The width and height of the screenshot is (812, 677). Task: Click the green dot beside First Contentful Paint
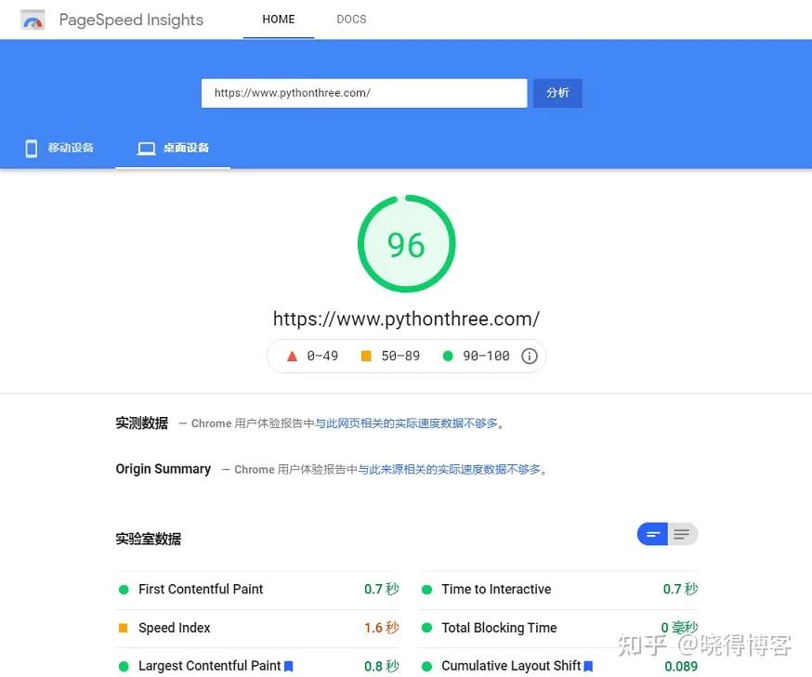122,589
